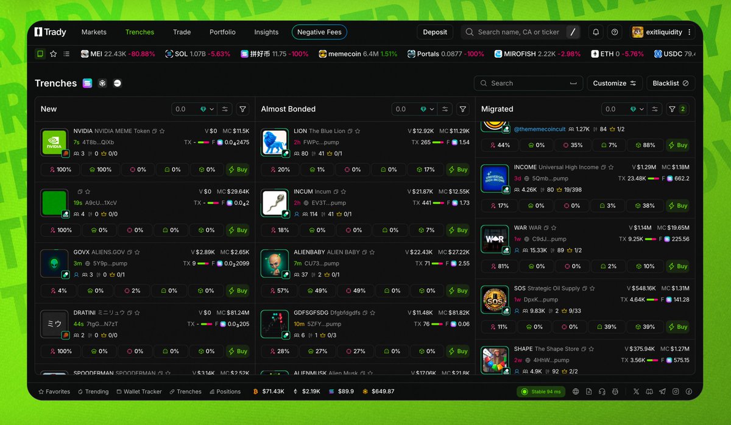Open settings sliders in New column header

225,109
